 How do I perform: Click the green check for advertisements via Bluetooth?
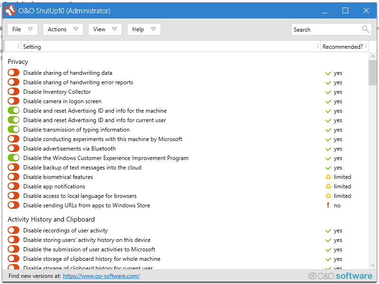[328, 149]
